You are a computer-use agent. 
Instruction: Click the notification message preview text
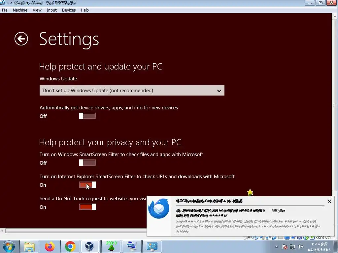[x=248, y=226]
